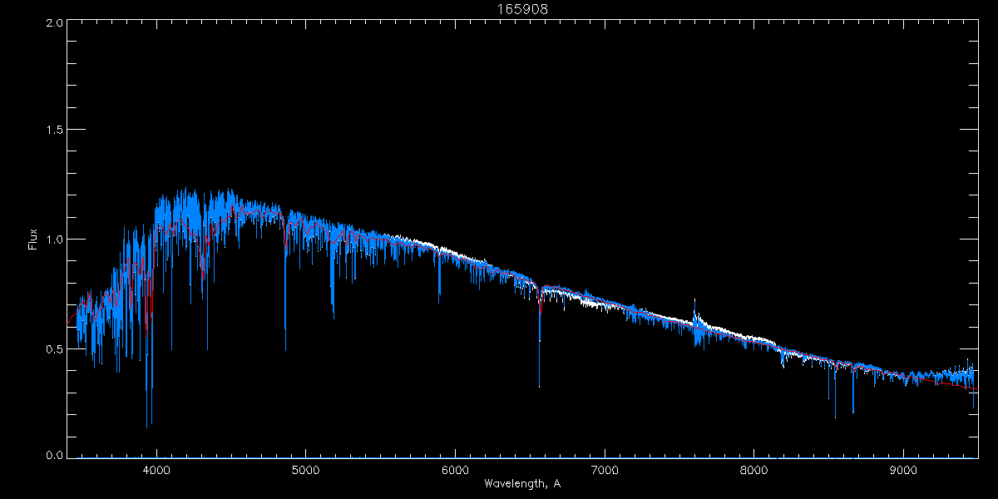Viewport: 998px width, 499px height.
Task: Select the 0.5 flux tick label
Action: pos(52,348)
